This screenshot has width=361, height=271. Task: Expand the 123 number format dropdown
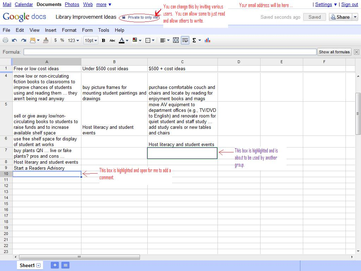(73, 40)
